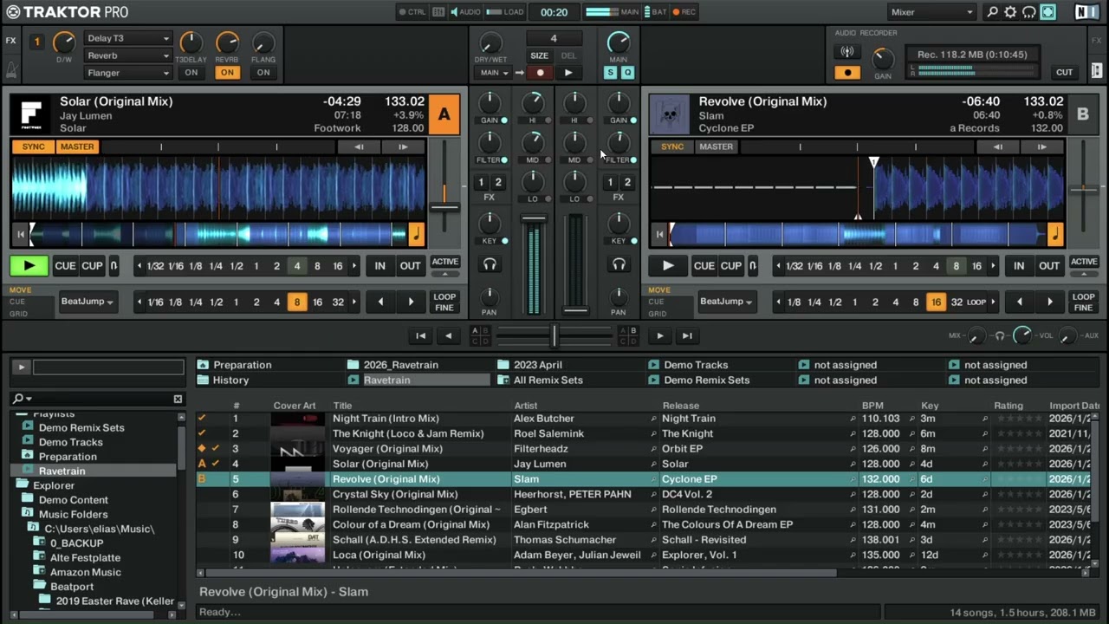Click Deck B CUP button

tap(731, 266)
